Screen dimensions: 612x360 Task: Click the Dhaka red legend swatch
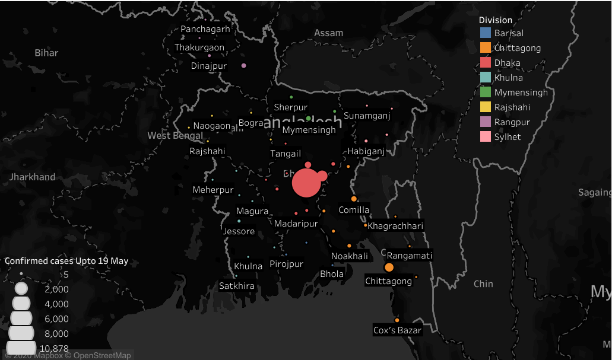485,62
